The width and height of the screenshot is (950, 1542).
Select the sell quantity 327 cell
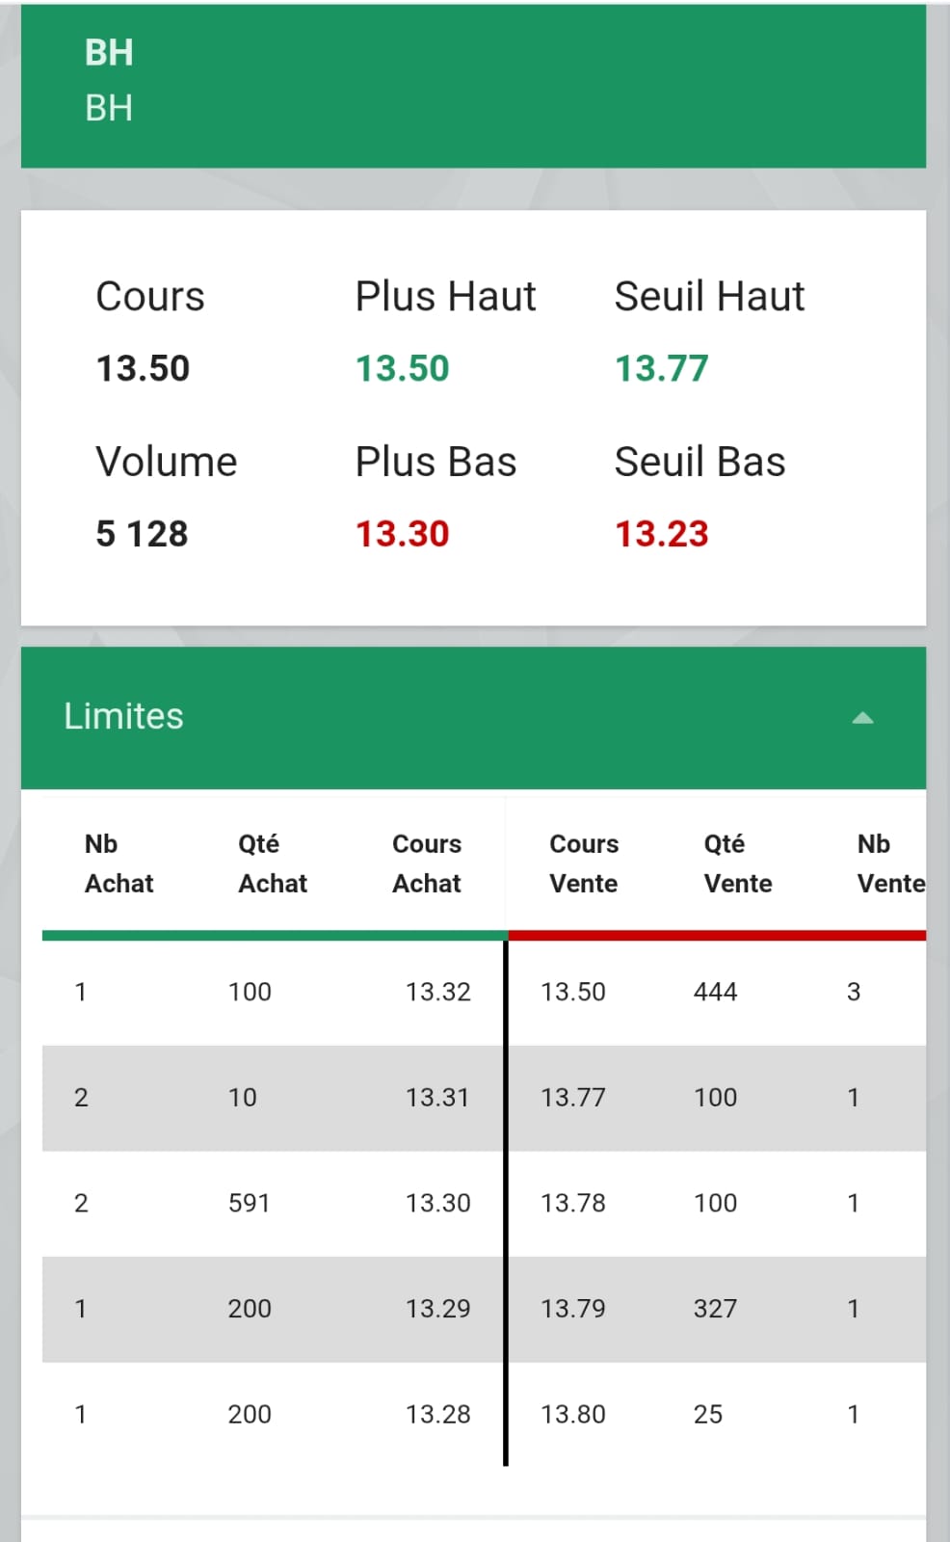tap(715, 1309)
